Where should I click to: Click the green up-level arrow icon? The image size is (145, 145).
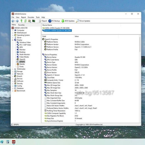click(x=21, y=21)
